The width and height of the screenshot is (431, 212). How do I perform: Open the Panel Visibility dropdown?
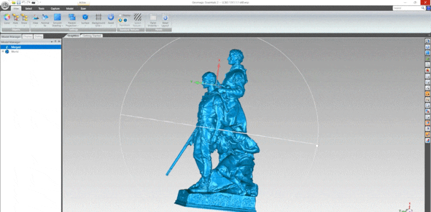153,20
